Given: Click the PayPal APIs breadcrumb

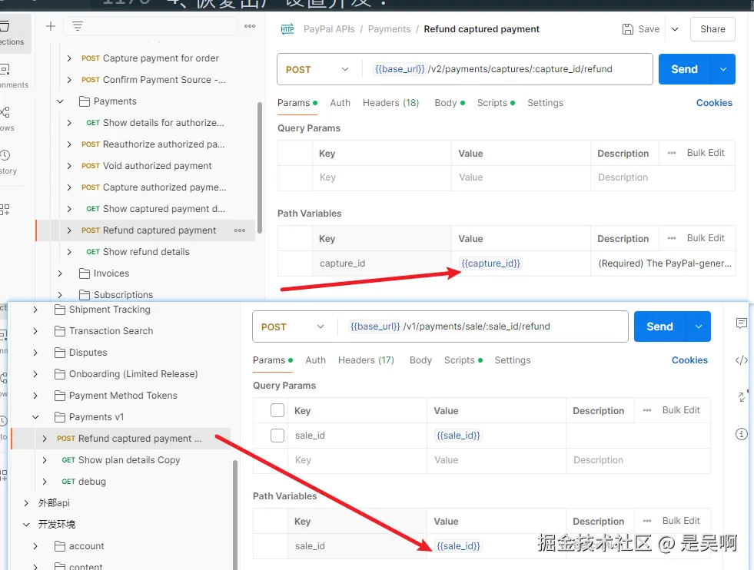Looking at the screenshot, I should (x=329, y=29).
